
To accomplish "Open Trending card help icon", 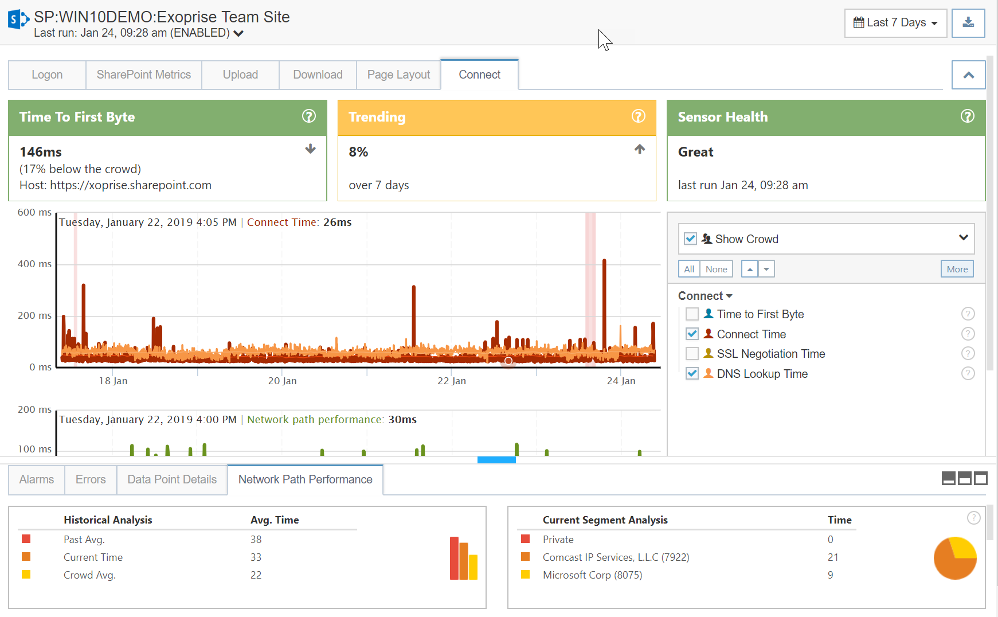I will (x=639, y=116).
